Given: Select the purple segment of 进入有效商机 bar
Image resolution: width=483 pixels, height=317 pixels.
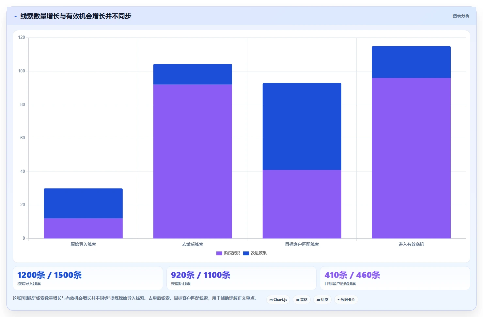Looking at the screenshot, I should 411,158.
